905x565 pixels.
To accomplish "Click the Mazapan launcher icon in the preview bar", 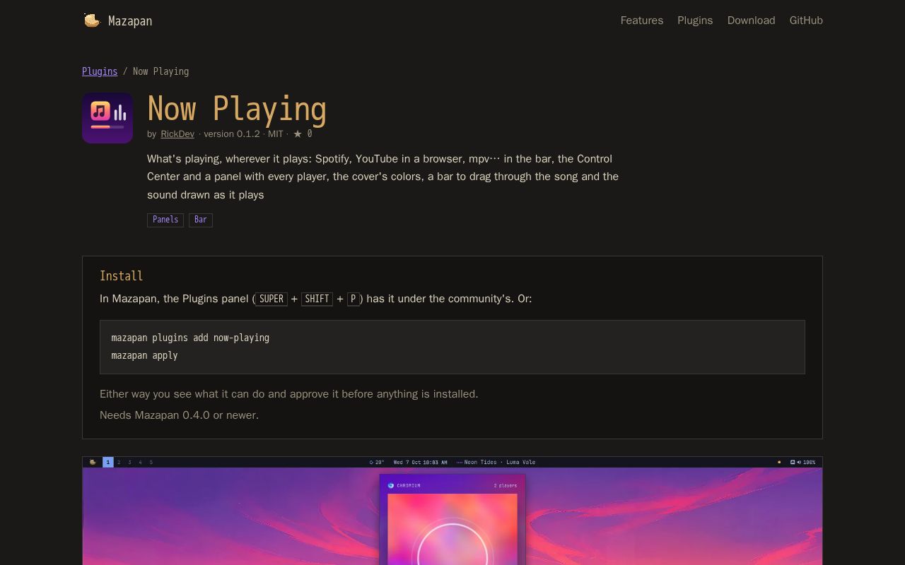I will click(x=93, y=463).
